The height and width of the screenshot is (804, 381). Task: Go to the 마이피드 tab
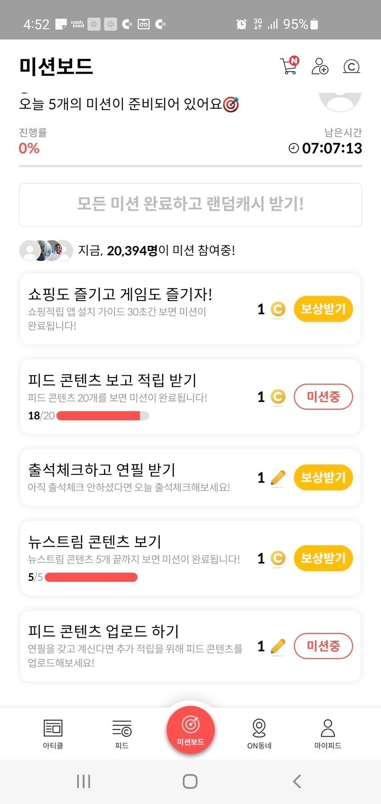(x=328, y=733)
